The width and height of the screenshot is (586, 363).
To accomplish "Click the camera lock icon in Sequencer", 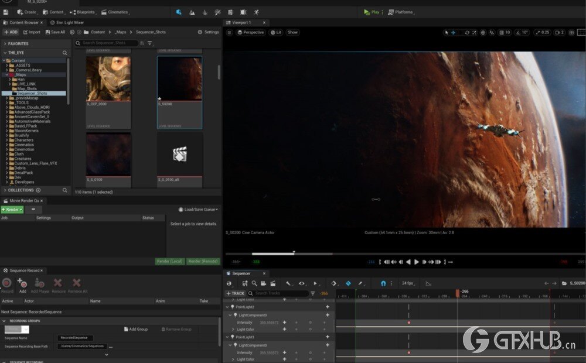I will point(264,283).
